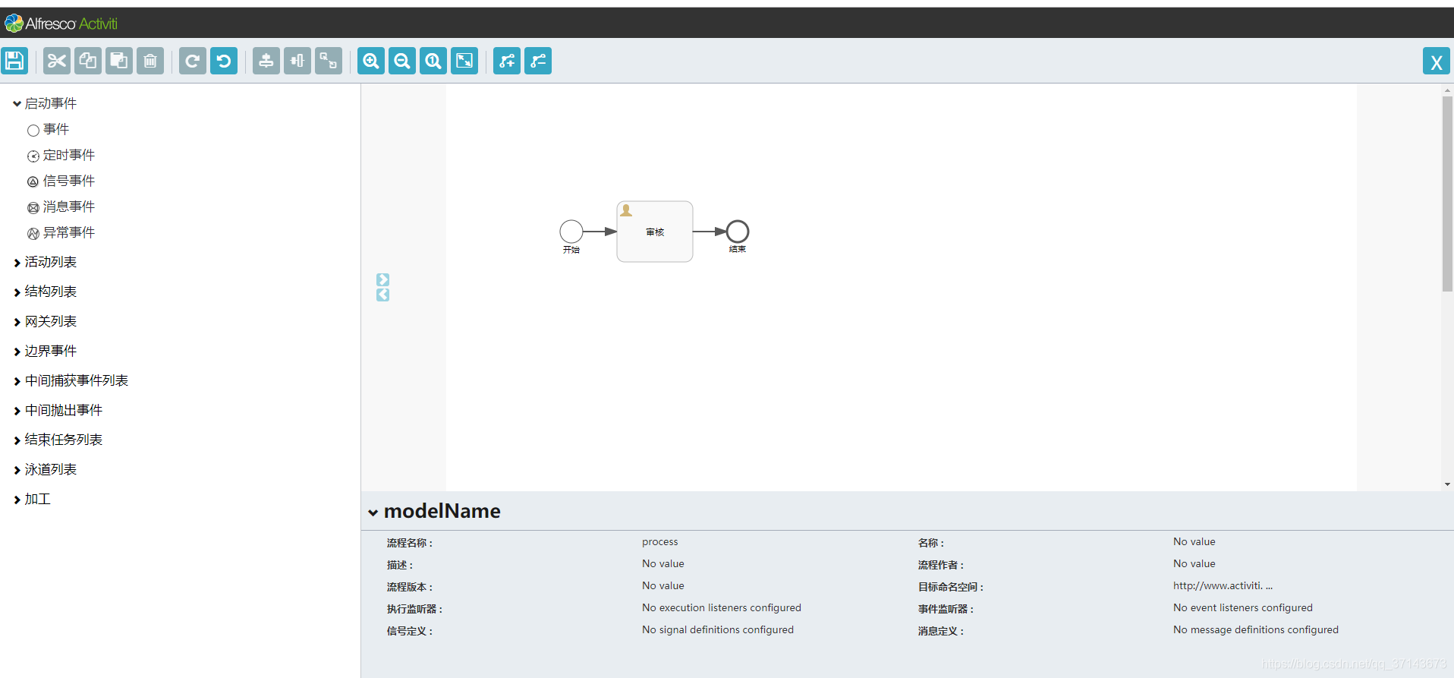Click the canvas scrollbar down arrow
The height and width of the screenshot is (678, 1454).
(1447, 484)
